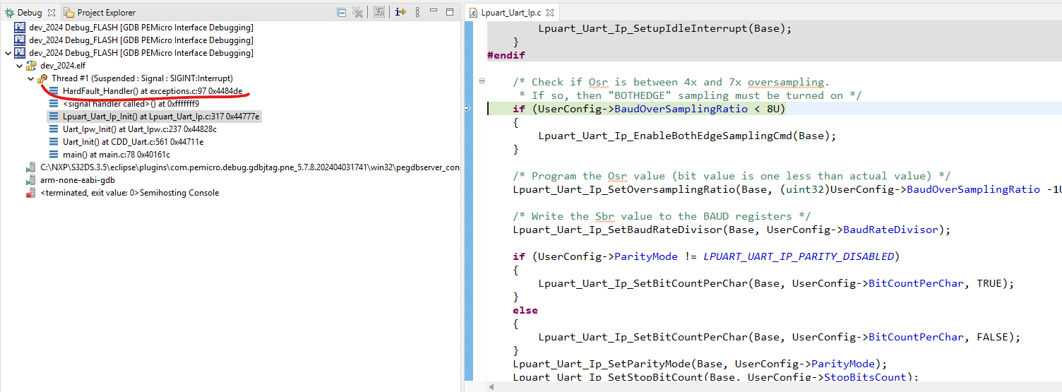Select arm-none-eabi-gdb process entry

tap(78, 180)
